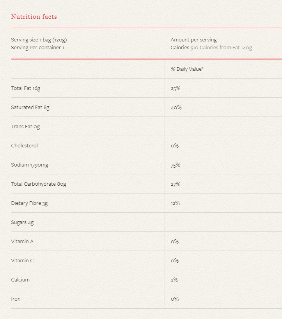Screen dimensions: 282x319
Task: Select the Total Carbohydrate 80g row
Action: pos(39,184)
